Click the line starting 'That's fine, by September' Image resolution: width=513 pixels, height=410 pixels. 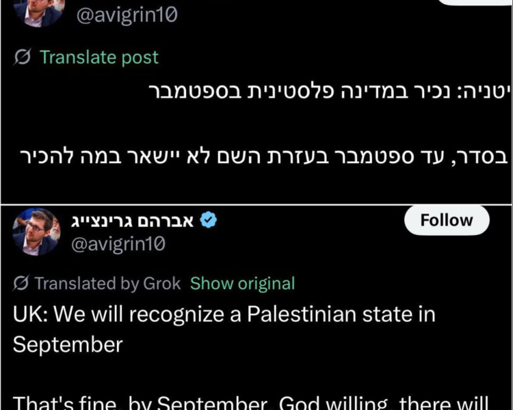tap(250, 402)
